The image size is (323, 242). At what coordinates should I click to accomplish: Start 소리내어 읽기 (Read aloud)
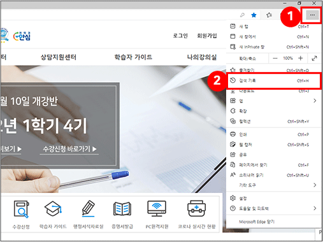[274, 175]
